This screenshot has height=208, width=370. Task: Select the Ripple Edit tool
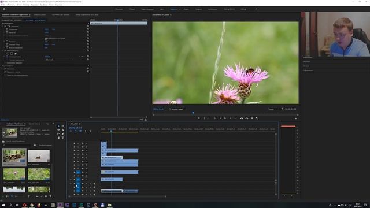point(59,130)
